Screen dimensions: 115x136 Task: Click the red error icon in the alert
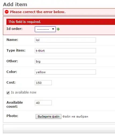[7, 12]
